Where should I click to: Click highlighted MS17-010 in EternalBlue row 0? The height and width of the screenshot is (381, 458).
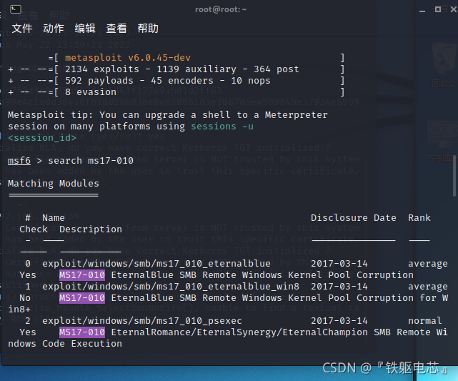(82, 275)
